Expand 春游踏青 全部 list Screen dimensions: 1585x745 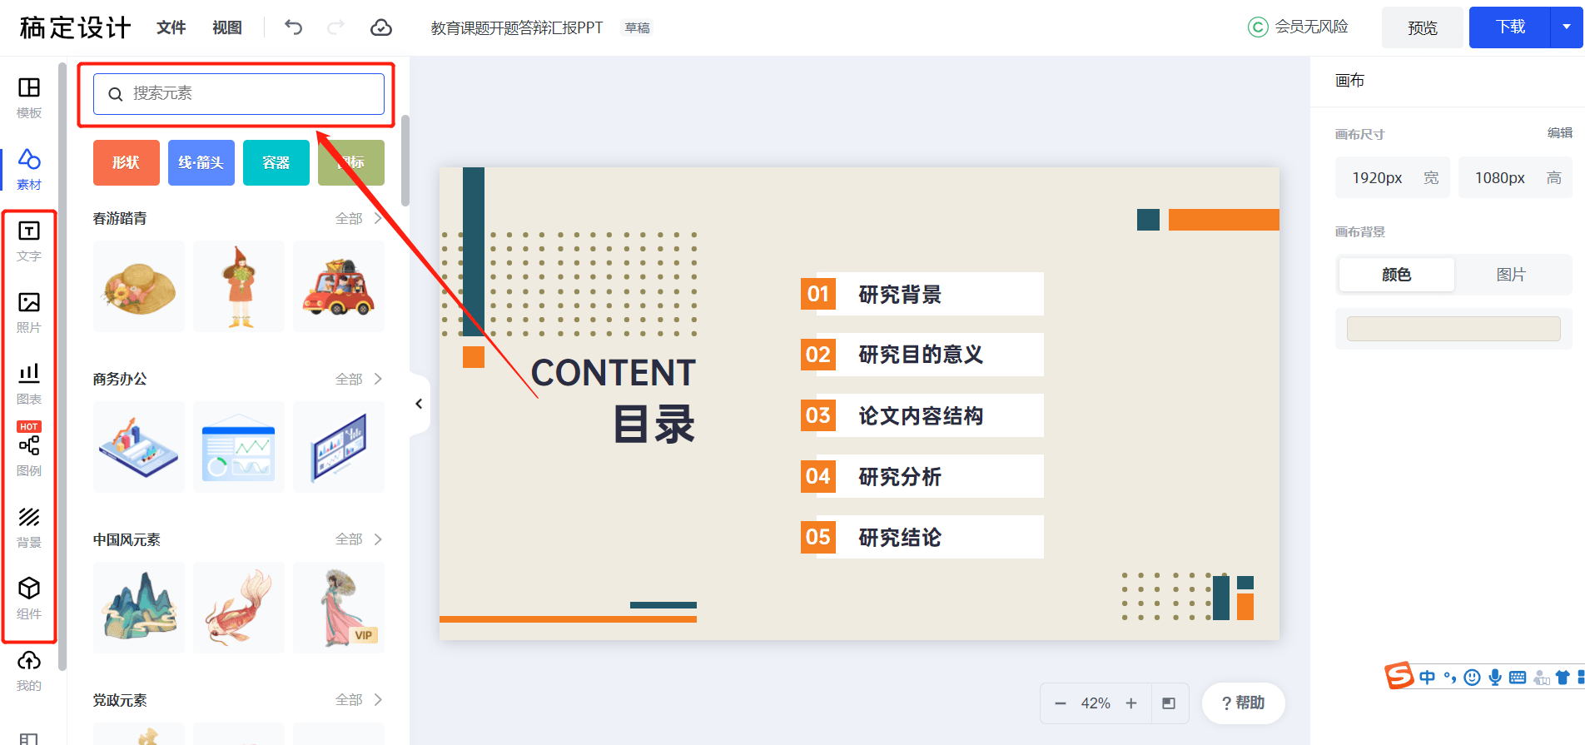pyautogui.click(x=359, y=218)
